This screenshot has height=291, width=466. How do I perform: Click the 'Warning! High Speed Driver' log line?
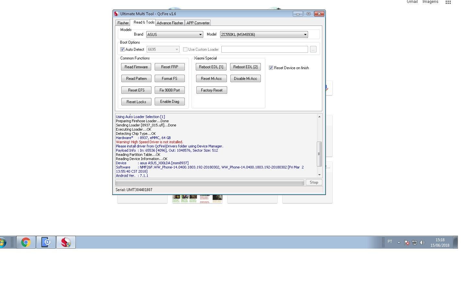pos(150,142)
